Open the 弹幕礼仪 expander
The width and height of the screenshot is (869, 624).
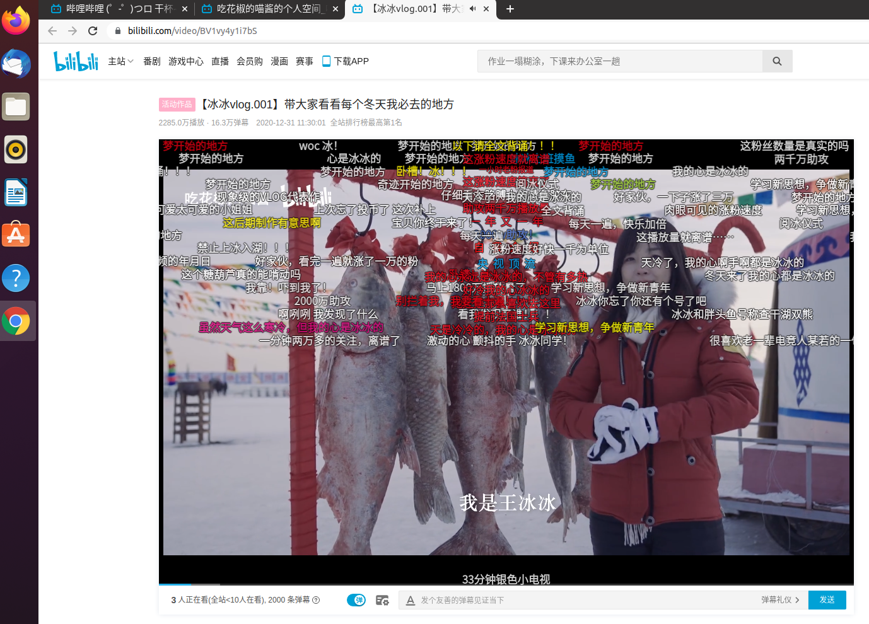[x=780, y=600]
